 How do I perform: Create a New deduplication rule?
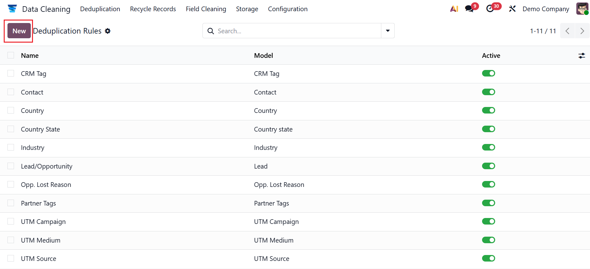[19, 31]
